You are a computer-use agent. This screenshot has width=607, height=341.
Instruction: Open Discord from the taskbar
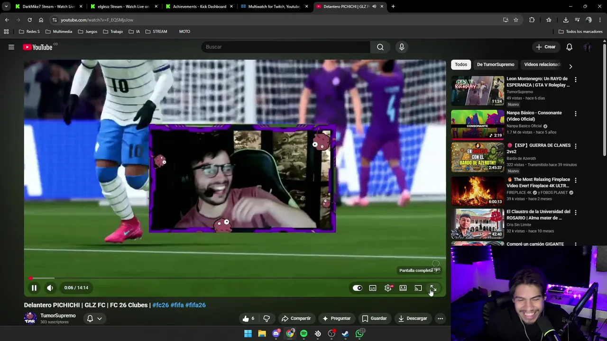tap(276, 334)
